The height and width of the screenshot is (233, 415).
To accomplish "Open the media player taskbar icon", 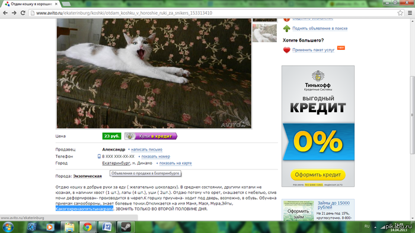I will 50,227.
